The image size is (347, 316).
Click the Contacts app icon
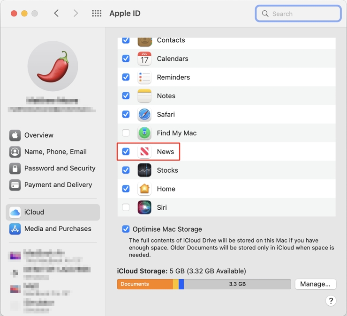[144, 42]
